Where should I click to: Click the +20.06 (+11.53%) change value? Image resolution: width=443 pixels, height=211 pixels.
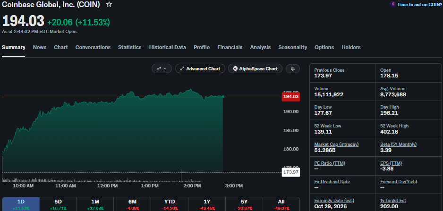(78, 22)
